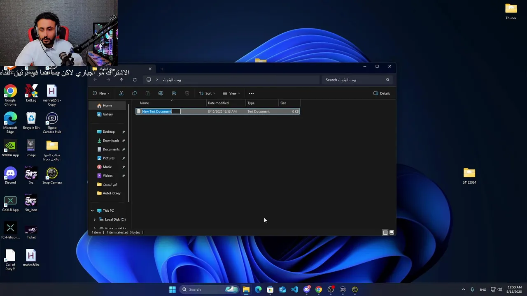The height and width of the screenshot is (296, 527).
Task: Open the Sort dropdown
Action: point(207,93)
